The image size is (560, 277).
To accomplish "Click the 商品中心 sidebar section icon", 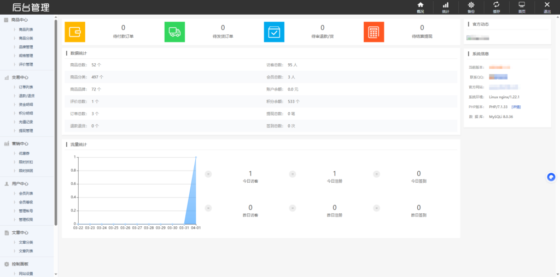I will (6, 20).
